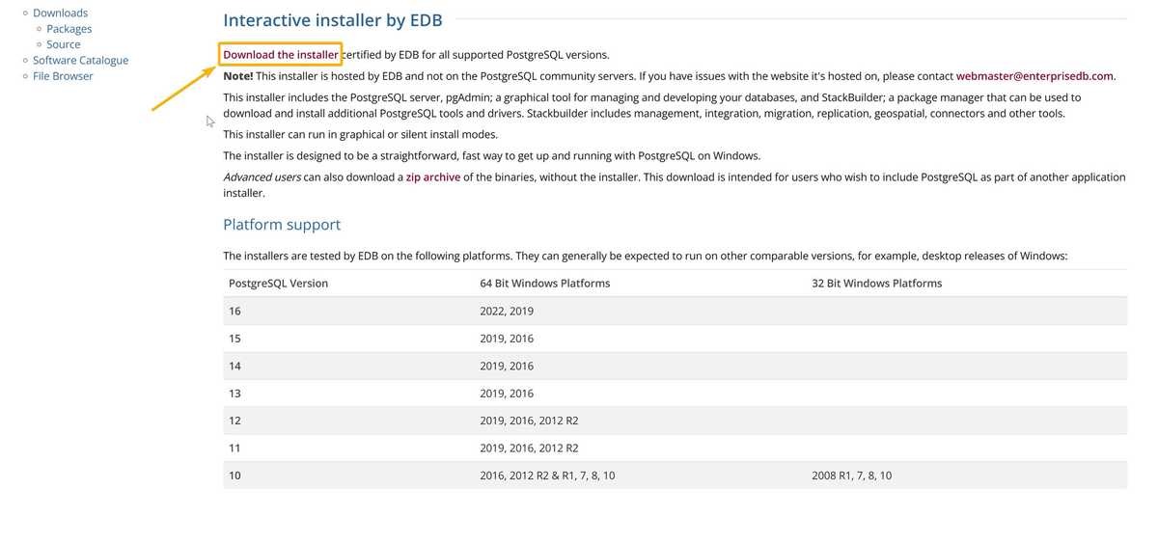Click the Interactive installer by EDB heading
This screenshot has height=543, width=1158.
pyautogui.click(x=333, y=20)
